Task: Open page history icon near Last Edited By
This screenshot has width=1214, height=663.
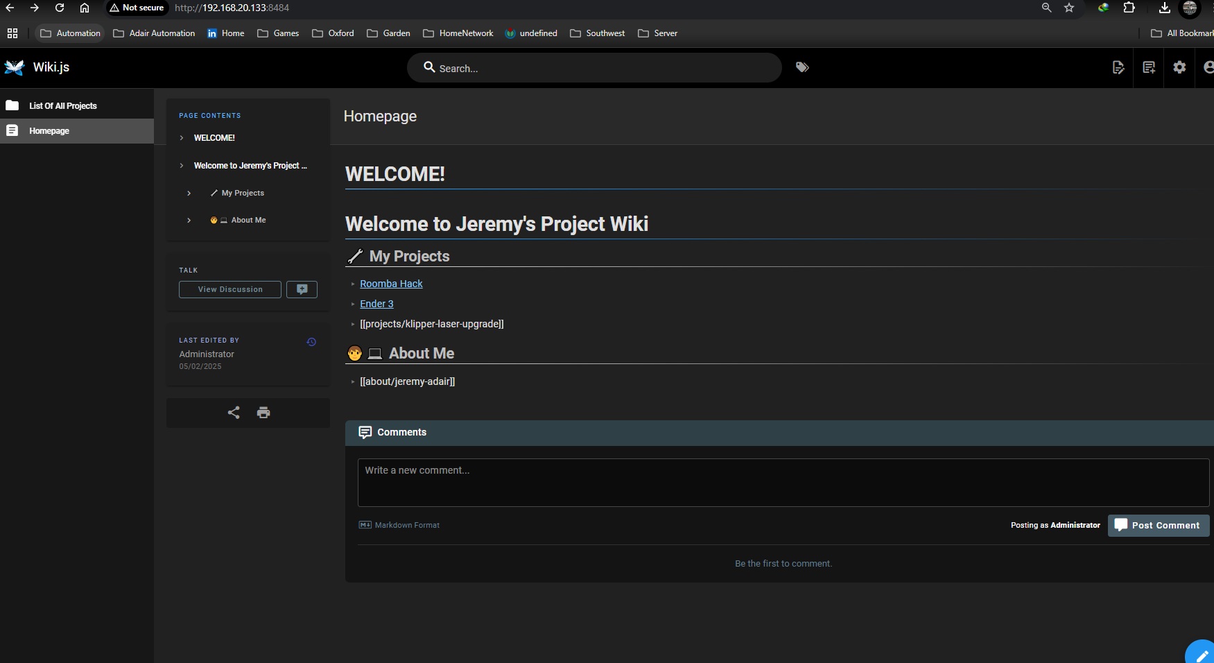Action: [x=311, y=342]
